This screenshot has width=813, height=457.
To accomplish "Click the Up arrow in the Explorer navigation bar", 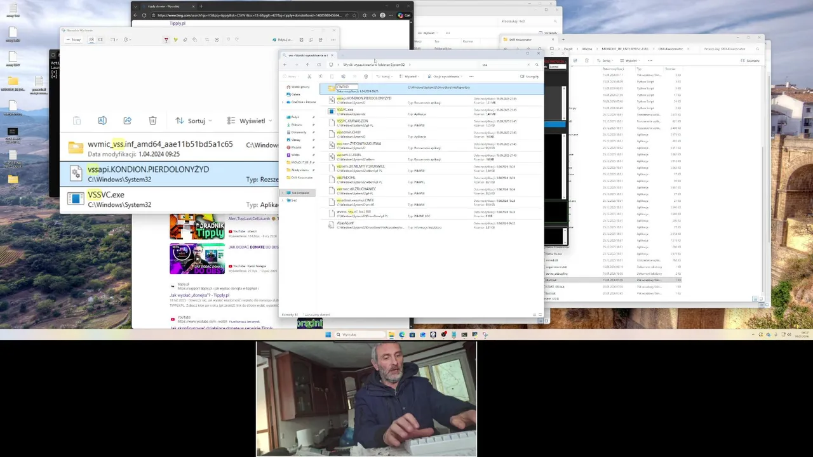I will click(x=307, y=65).
